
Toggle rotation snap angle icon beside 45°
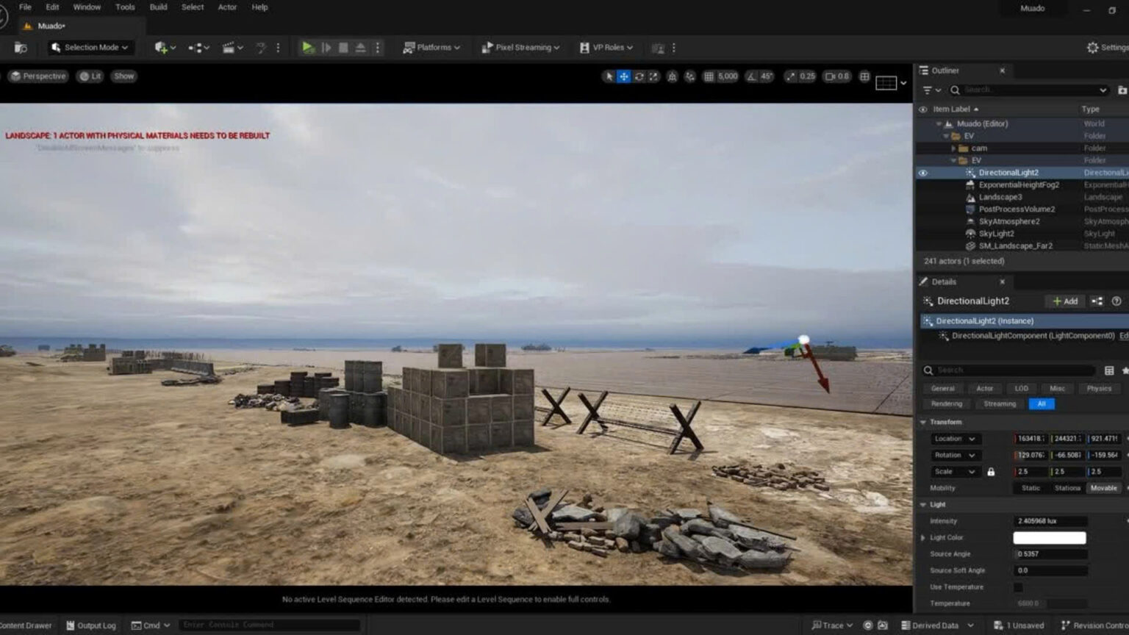(750, 76)
